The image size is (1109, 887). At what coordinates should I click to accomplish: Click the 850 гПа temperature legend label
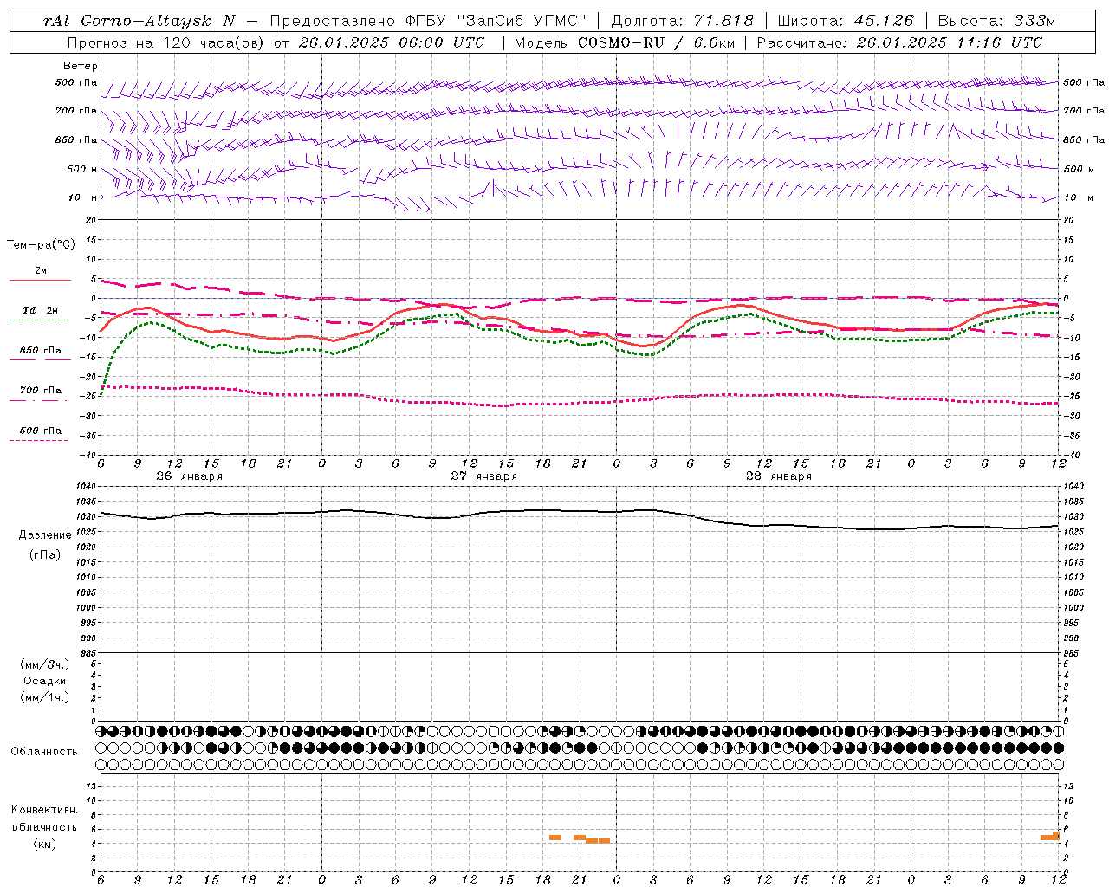pyautogui.click(x=41, y=350)
